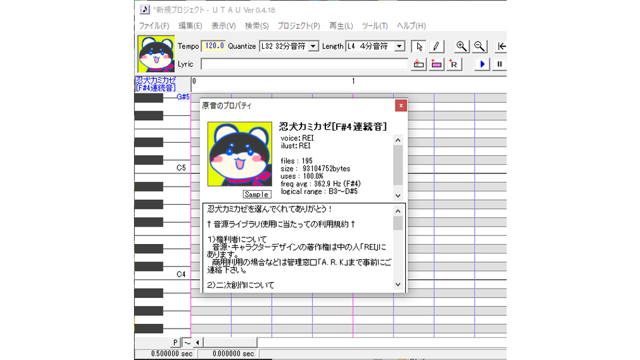Select the pencil draw tool

tap(436, 46)
